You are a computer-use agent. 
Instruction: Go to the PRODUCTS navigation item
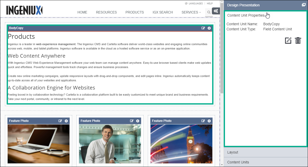[x=135, y=12]
